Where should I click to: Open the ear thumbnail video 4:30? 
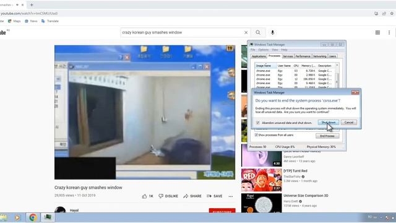coord(261,155)
